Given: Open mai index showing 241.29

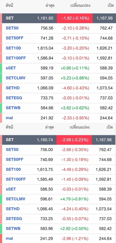Looking at the screenshot, I should (x=9, y=238).
